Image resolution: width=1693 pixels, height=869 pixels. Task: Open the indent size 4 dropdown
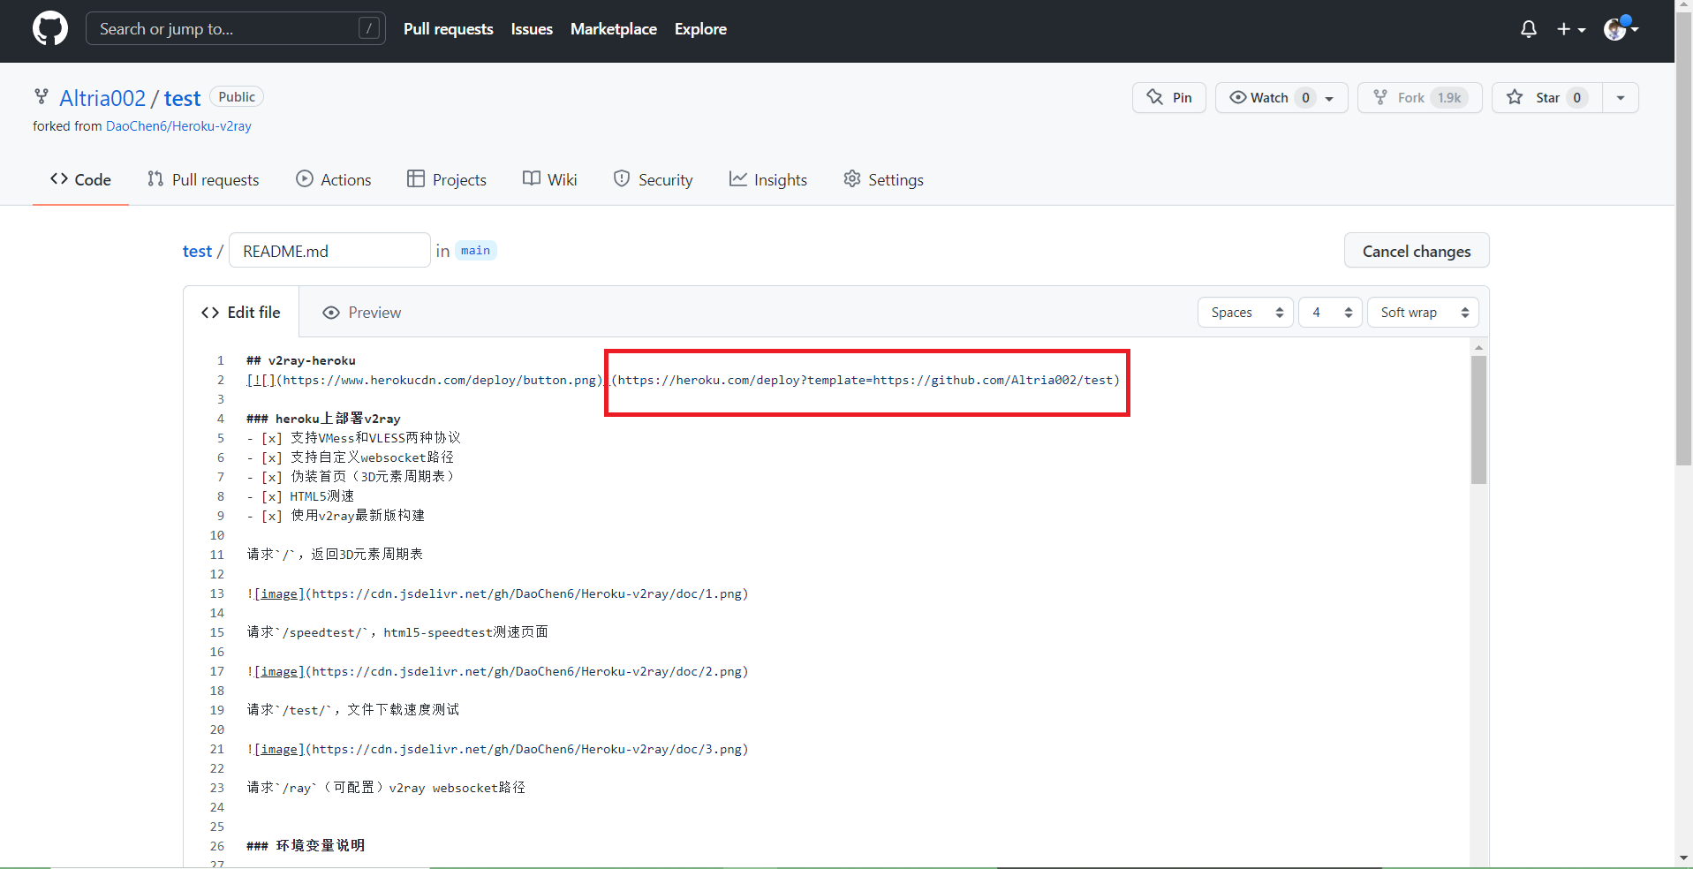[1331, 313]
